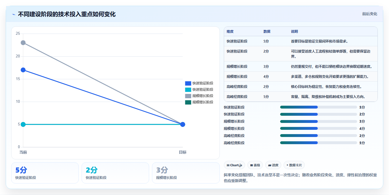
Task: Click the 高峰经营阶段 progress bar showing 5分
Action: pyautogui.click(x=318, y=143)
